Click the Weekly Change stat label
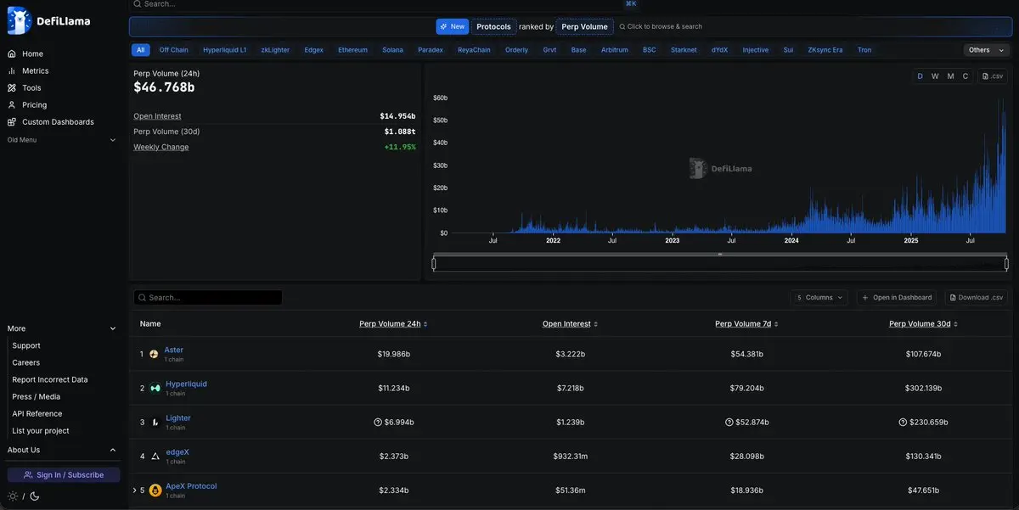1019x510 pixels. [x=161, y=147]
